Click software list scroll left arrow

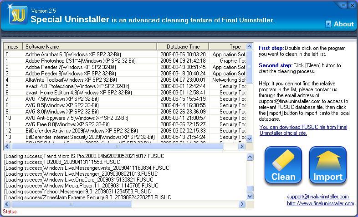7,147
